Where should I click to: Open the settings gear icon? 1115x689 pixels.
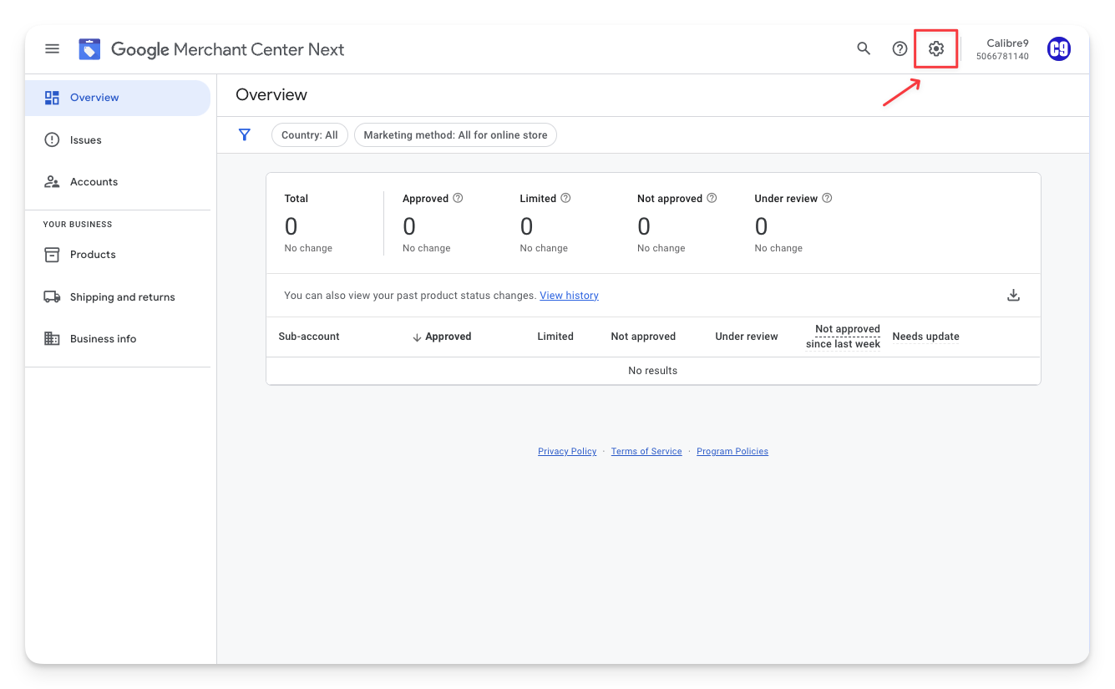point(935,49)
